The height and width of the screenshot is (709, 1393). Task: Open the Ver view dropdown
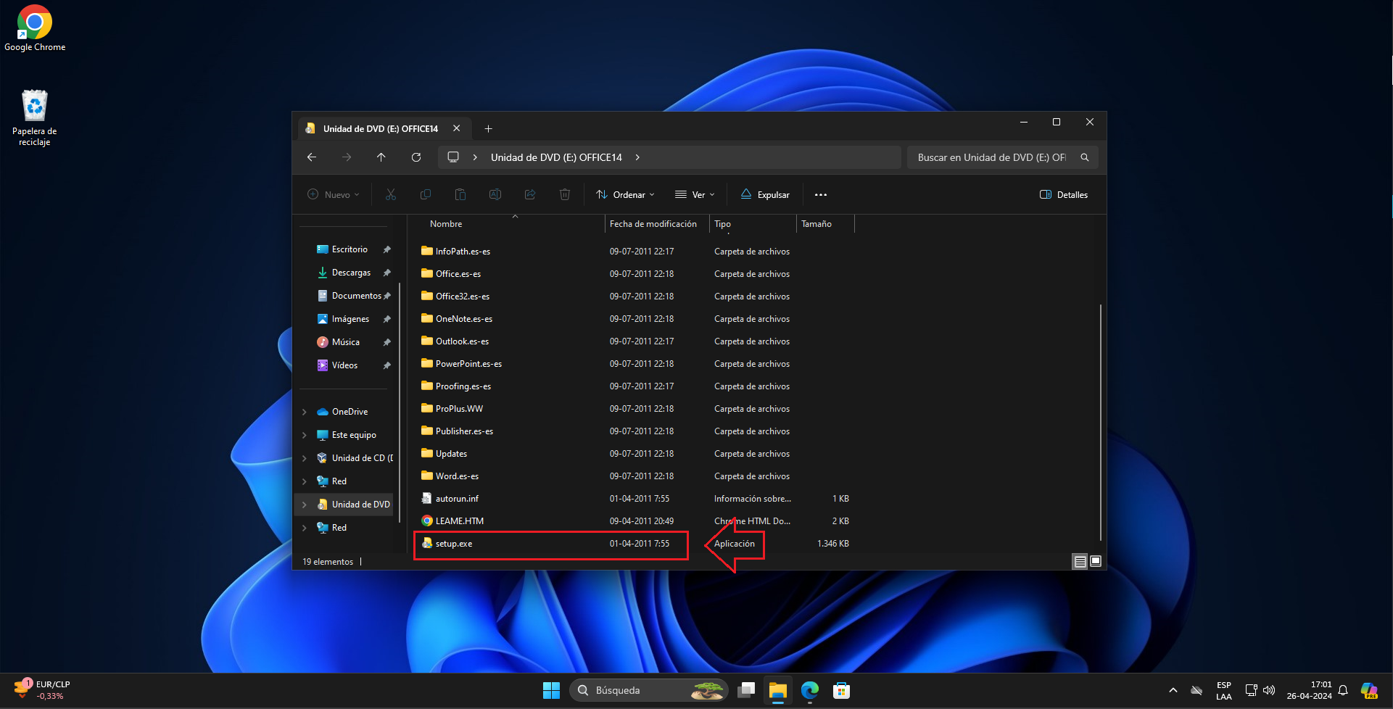(x=695, y=194)
